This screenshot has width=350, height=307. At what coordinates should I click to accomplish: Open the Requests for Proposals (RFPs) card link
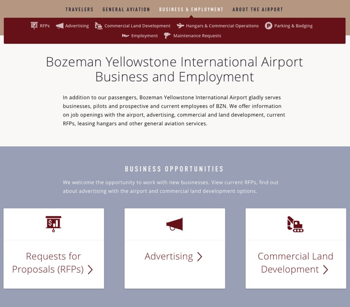click(x=54, y=263)
